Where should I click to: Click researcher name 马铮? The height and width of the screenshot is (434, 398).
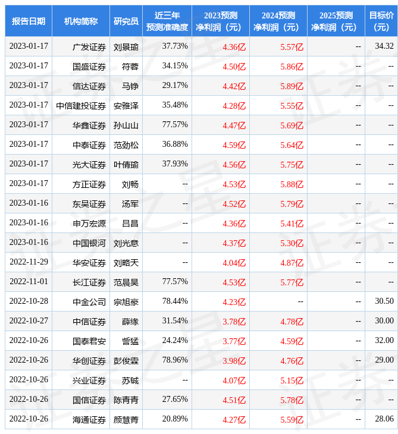click(130, 86)
